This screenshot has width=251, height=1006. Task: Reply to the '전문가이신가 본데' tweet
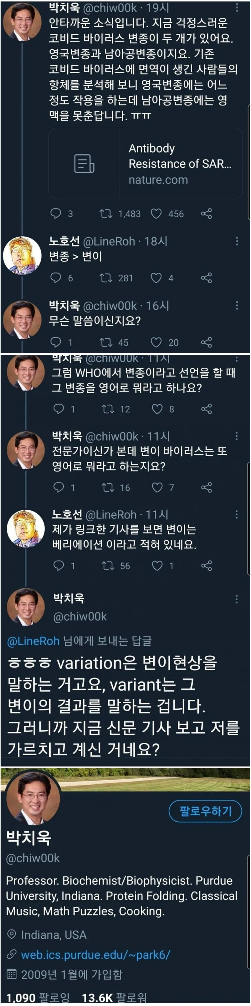(58, 487)
